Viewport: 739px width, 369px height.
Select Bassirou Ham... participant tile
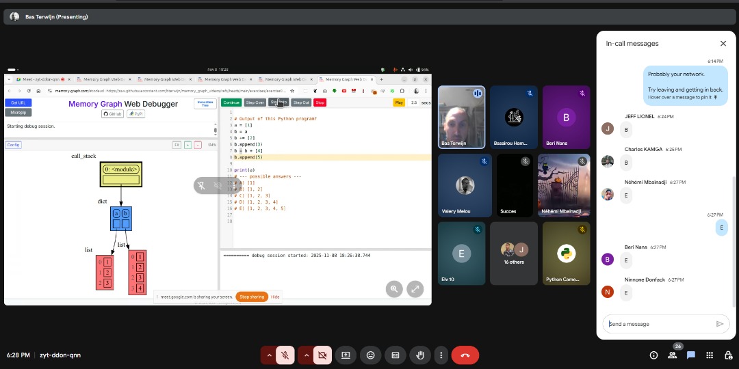514,118
